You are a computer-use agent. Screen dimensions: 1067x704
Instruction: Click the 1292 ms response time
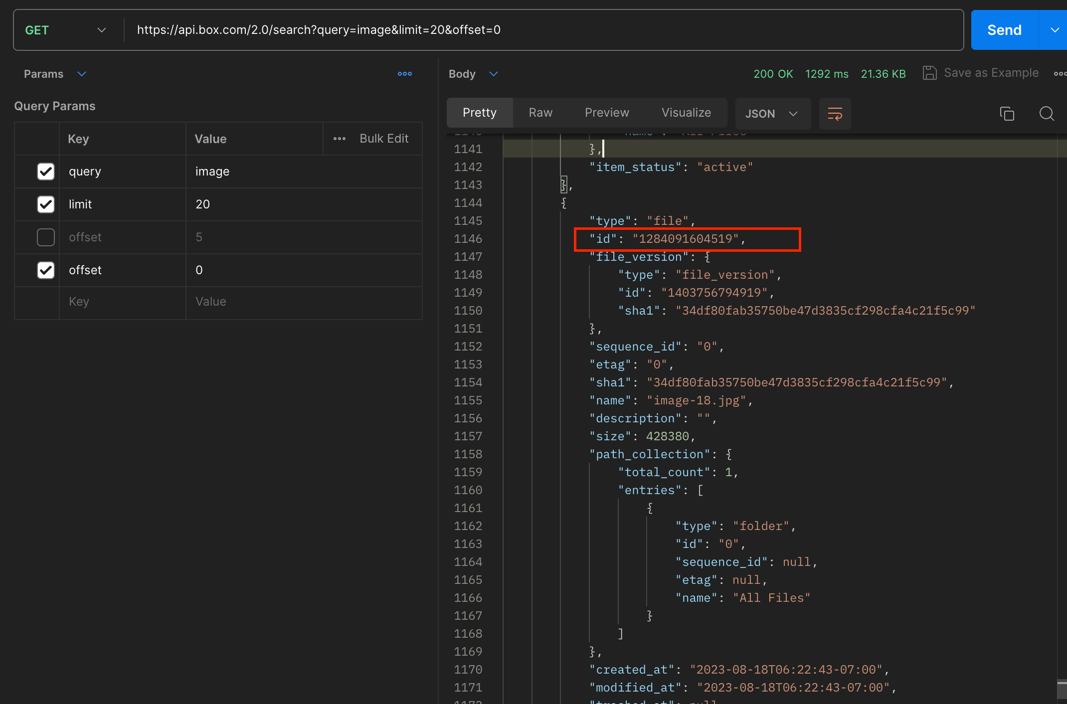click(827, 74)
